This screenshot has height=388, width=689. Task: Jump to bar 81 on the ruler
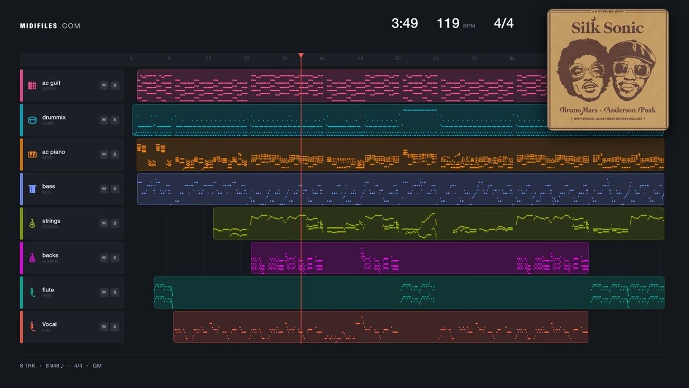512,58
